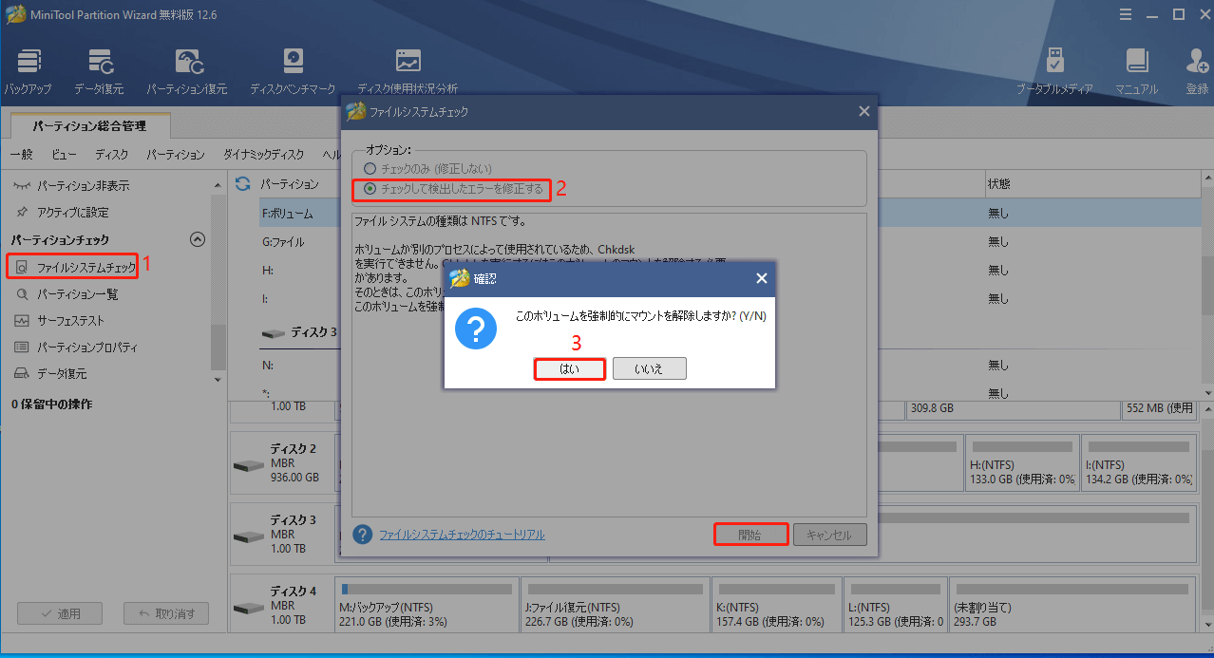Open the ファイルシステムチェックのチュートリアル link

click(462, 535)
